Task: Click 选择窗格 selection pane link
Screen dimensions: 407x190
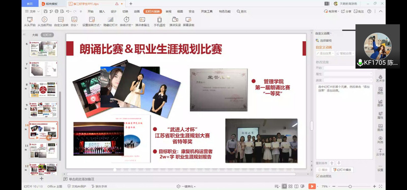Action: [x=323, y=41]
